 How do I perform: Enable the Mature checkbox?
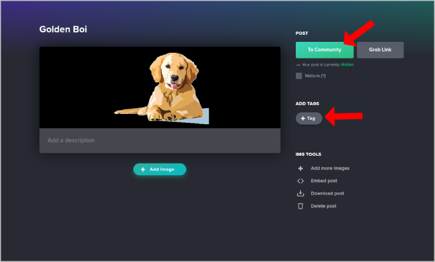click(299, 76)
